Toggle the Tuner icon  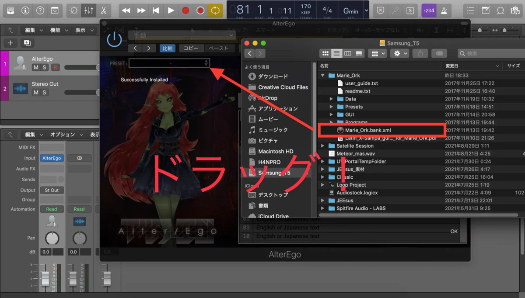coord(395,10)
